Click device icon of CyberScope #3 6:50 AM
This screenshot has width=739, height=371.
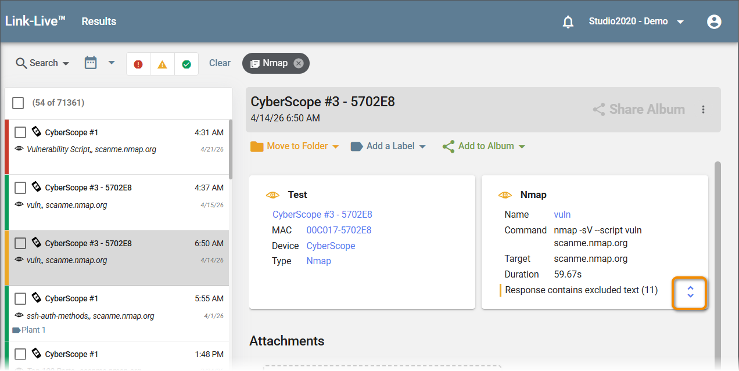[x=36, y=243]
